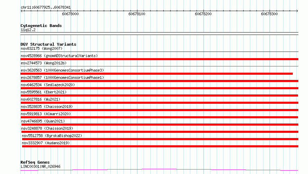Click the red bar of nsv3248878

(160, 132)
